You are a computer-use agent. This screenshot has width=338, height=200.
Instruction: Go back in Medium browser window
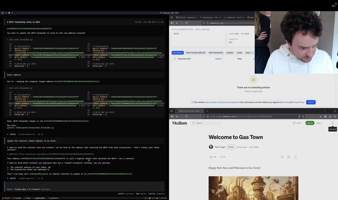coord(177,116)
